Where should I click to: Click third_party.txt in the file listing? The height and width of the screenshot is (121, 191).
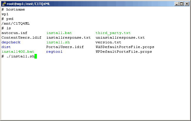coord(113,33)
